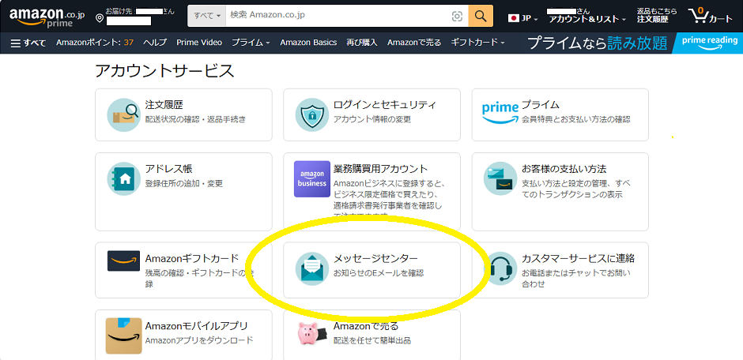The width and height of the screenshot is (743, 360).
Task: Open カスタマーサービスに連絡 card title
Action: [x=578, y=259]
